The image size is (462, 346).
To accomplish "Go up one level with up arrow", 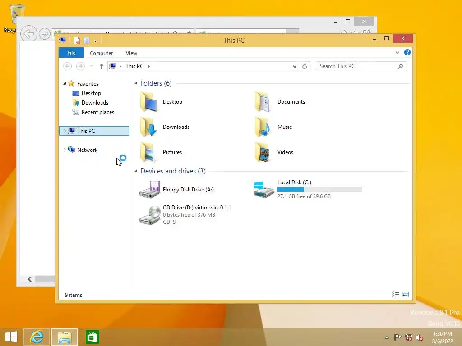I will (102, 67).
